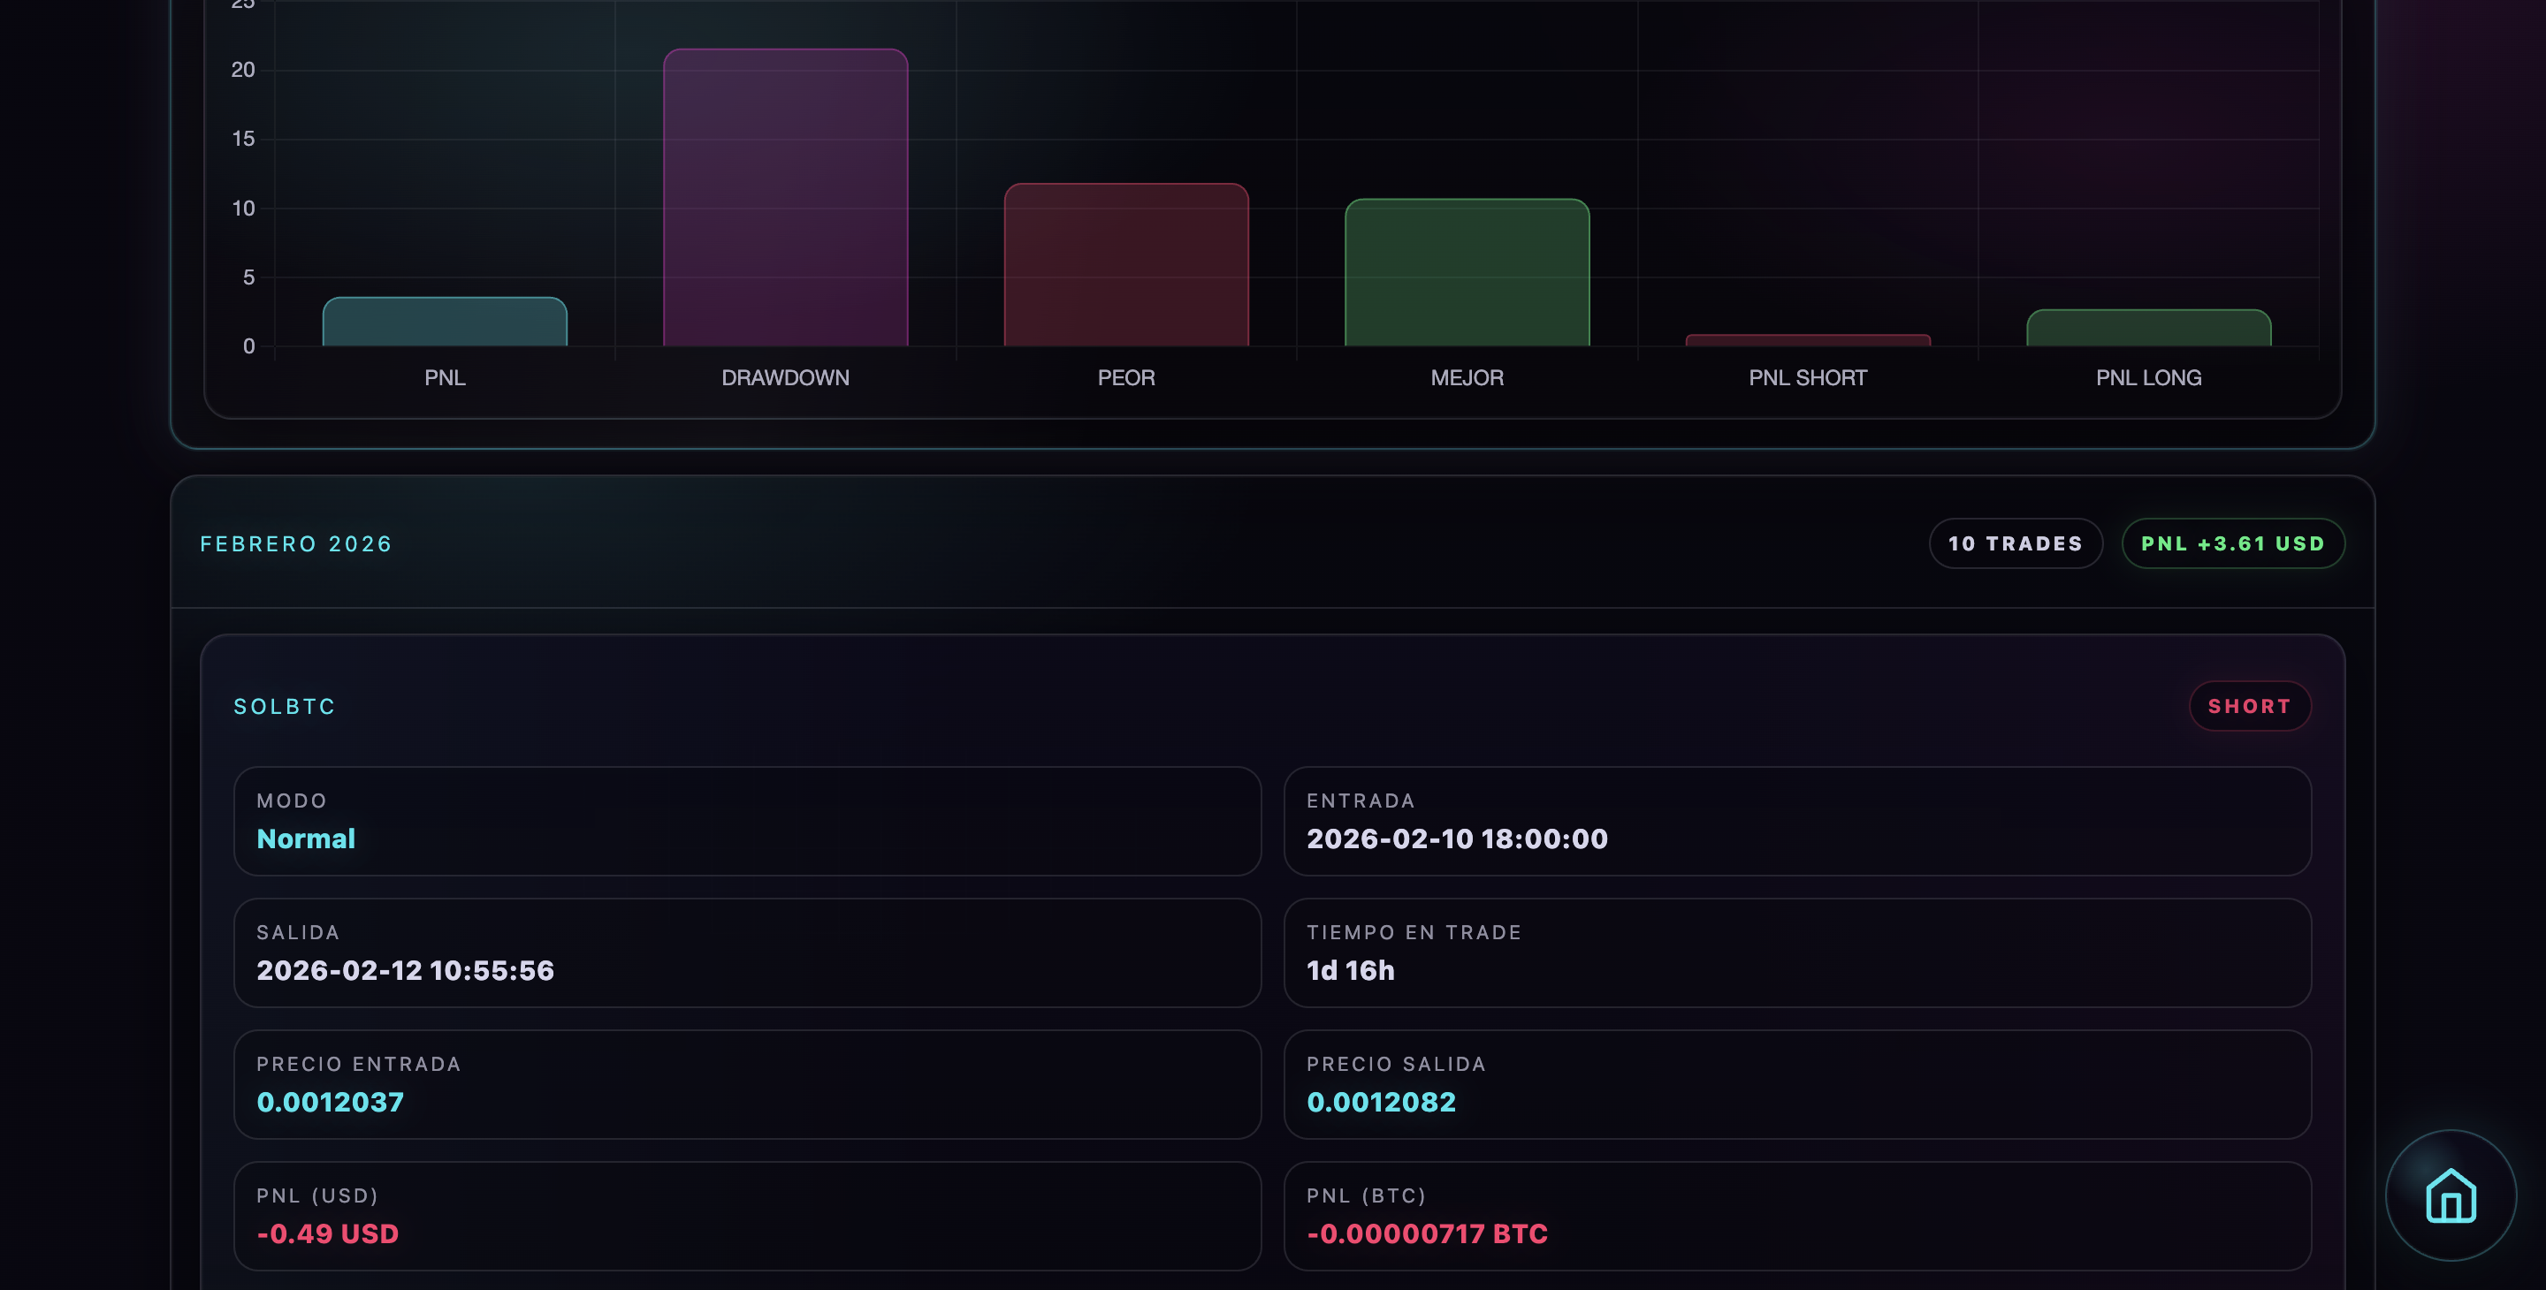
Task: Click the PEOR red bar
Action: [1125, 265]
